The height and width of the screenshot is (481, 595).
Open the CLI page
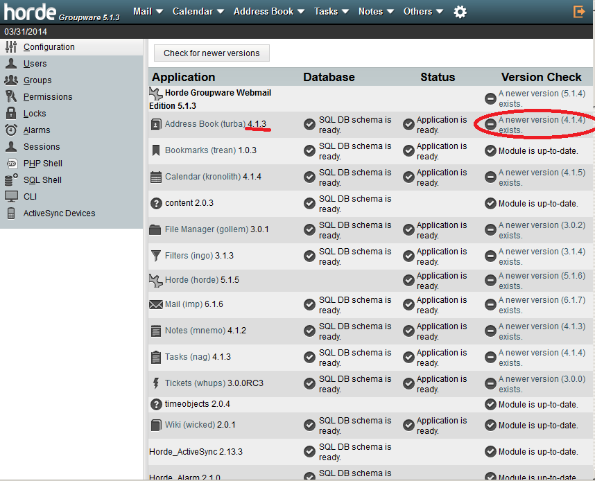[30, 197]
